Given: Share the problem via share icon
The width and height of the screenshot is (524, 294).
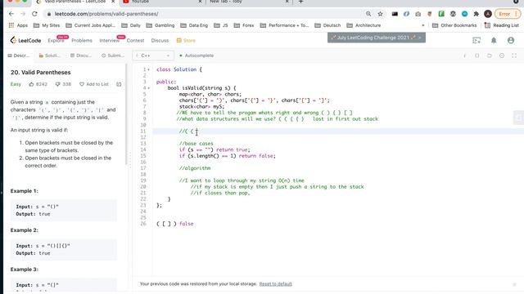Looking at the screenshot, I should [119, 84].
